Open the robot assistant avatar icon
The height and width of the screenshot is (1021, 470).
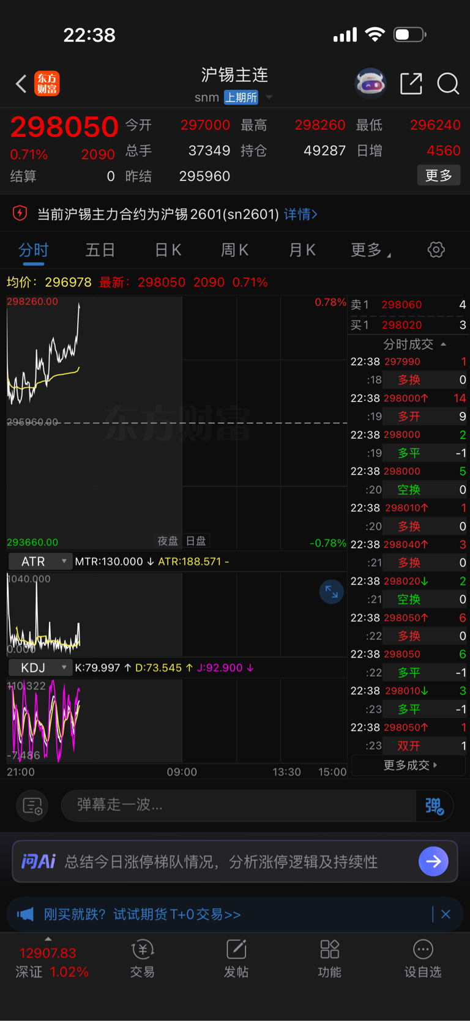371,83
